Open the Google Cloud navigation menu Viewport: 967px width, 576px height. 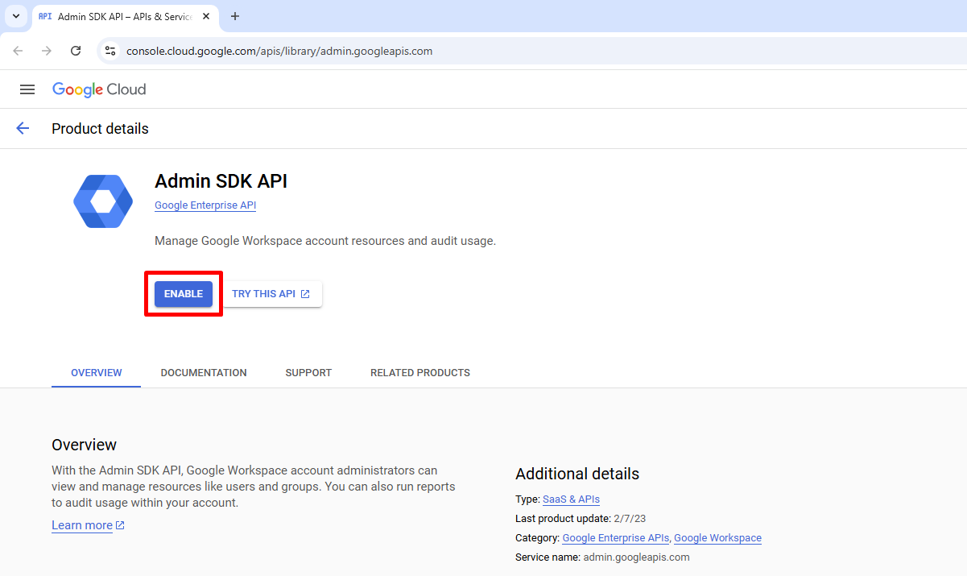[27, 89]
